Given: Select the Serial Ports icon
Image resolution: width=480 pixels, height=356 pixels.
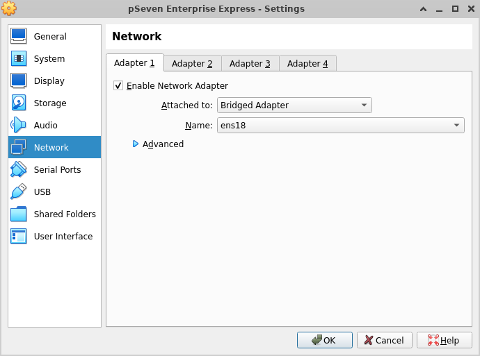Looking at the screenshot, I should pos(19,169).
